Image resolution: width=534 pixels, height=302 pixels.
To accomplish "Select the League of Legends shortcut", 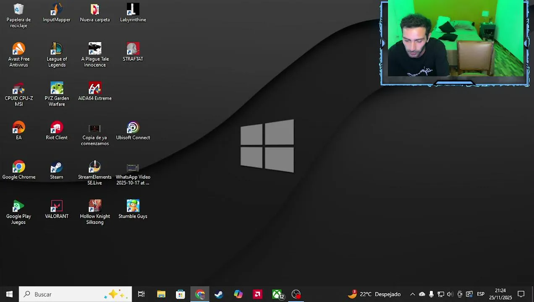I will click(57, 55).
